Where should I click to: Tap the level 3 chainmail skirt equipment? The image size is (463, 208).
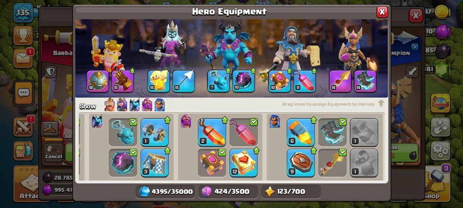click(154, 163)
